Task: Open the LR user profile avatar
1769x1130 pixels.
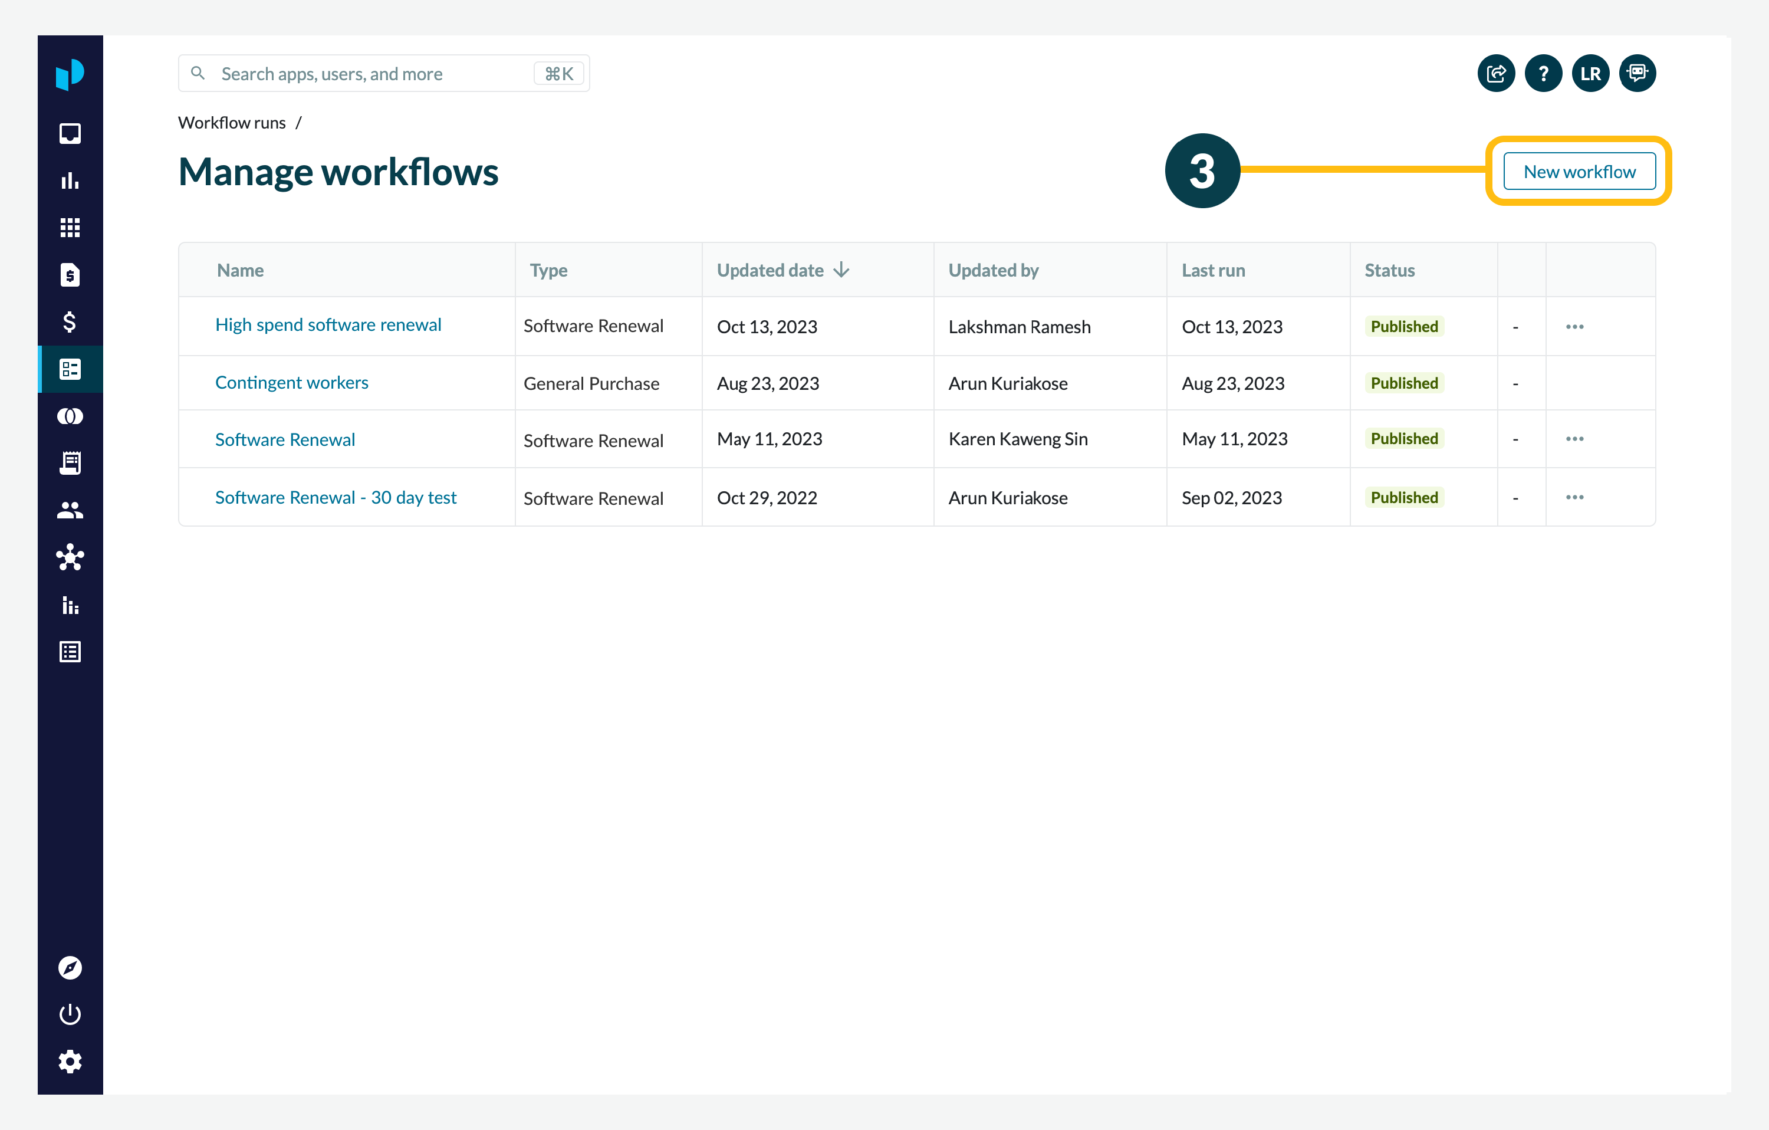Action: [1590, 74]
